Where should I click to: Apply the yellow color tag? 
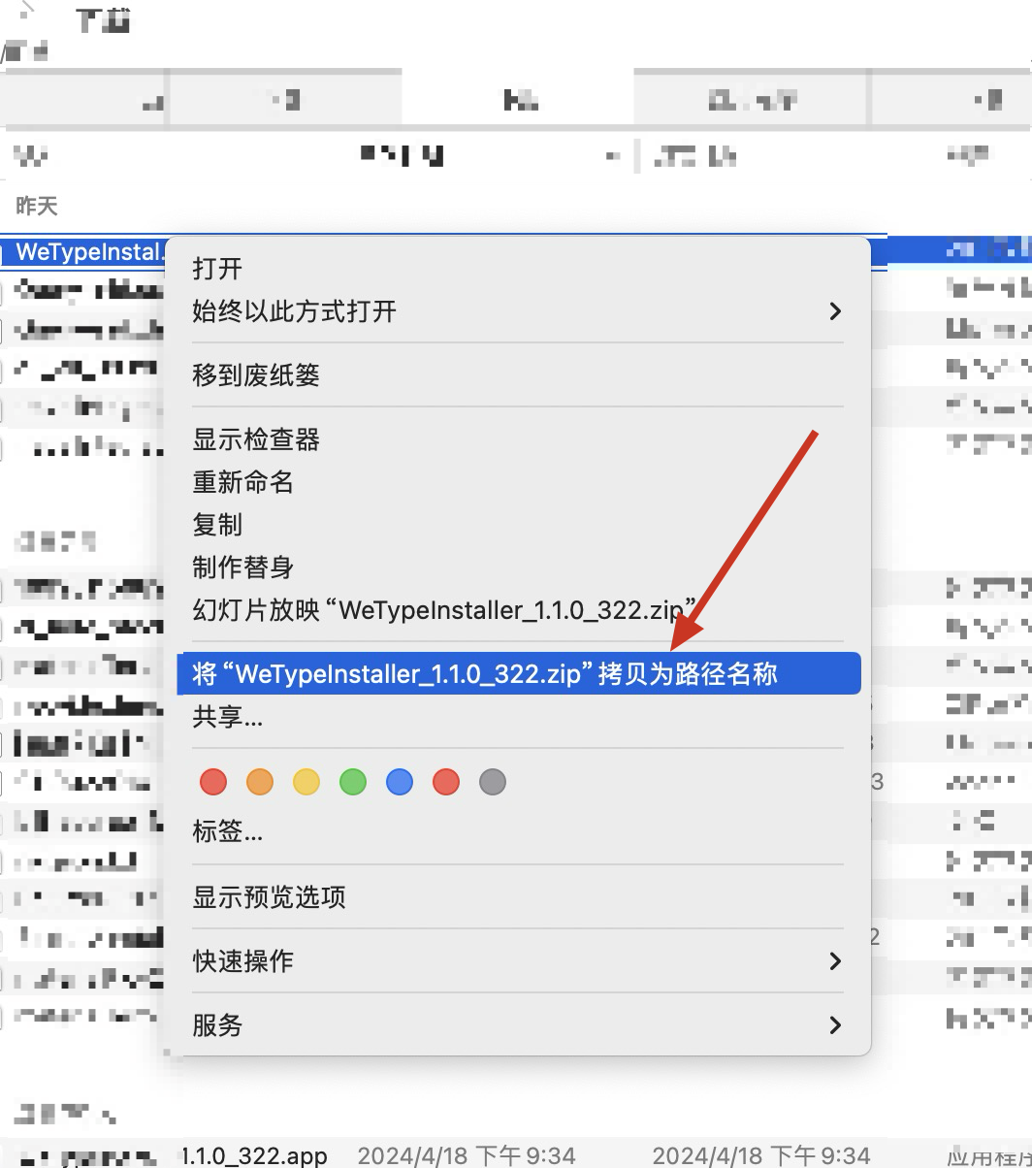pyautogui.click(x=306, y=782)
